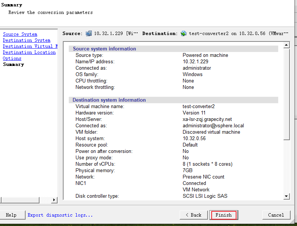Click Export diagnostic logs link

[x=60, y=215]
